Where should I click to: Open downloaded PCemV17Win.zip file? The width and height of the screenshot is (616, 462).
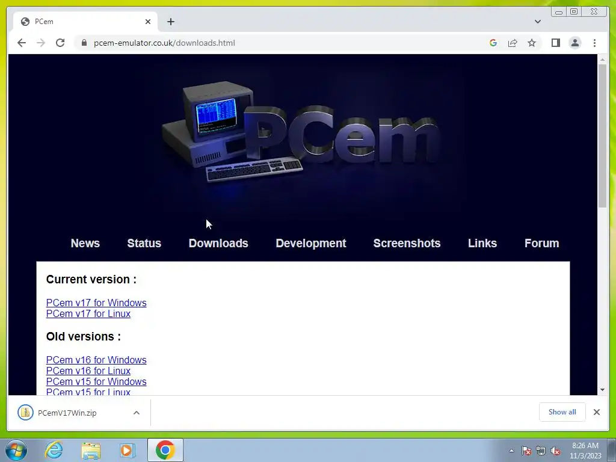67,413
